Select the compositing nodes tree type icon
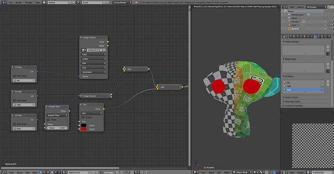Viewport: 334px width, 174px height. click(45, 172)
